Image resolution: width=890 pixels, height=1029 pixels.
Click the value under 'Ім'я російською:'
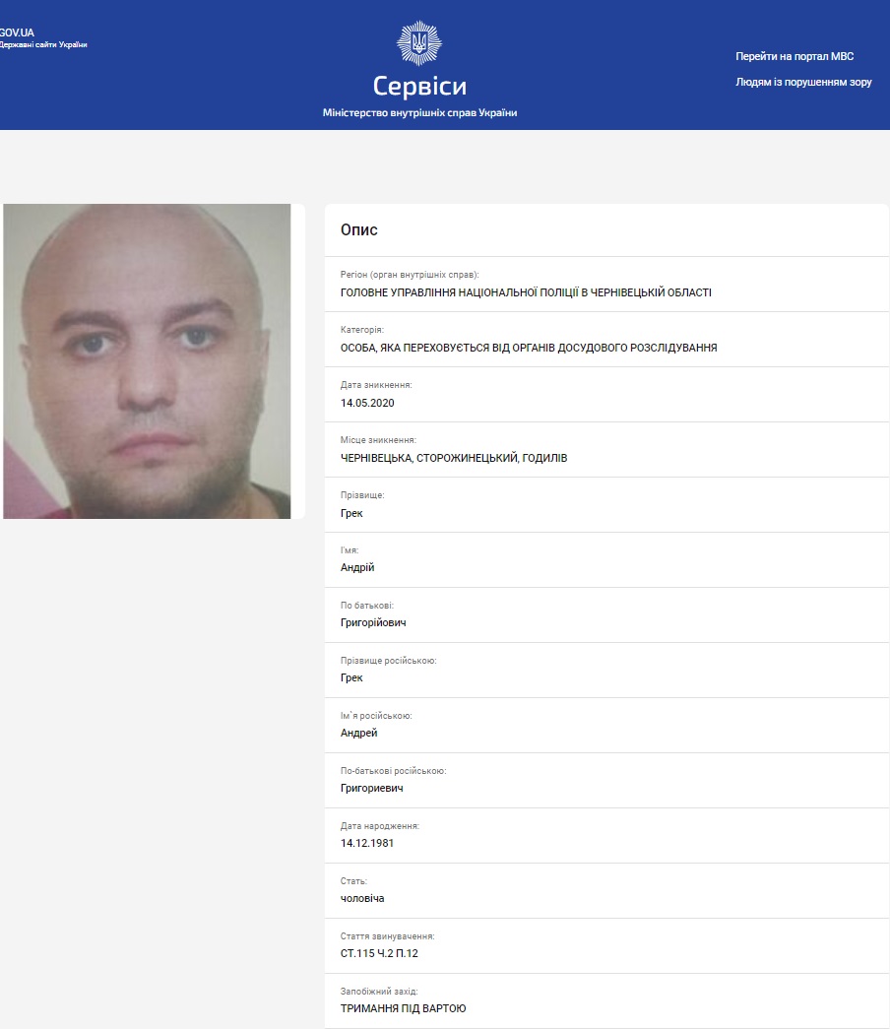pos(359,734)
